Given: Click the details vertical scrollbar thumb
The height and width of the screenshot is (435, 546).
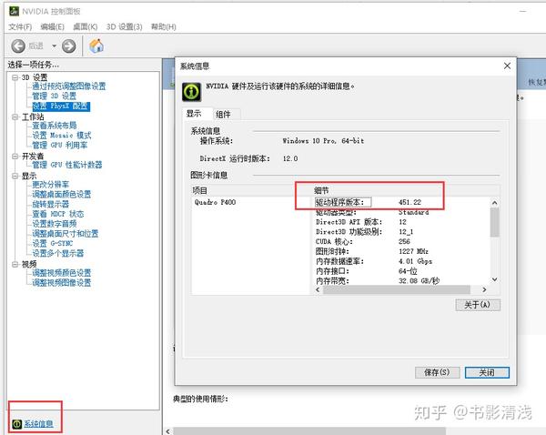Looking at the screenshot, I should coord(494,222).
